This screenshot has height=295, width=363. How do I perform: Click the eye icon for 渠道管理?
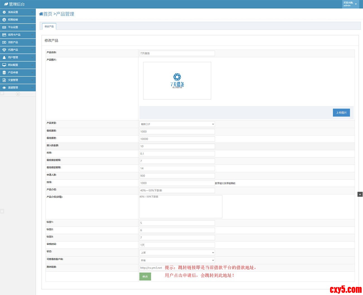click(x=4, y=87)
